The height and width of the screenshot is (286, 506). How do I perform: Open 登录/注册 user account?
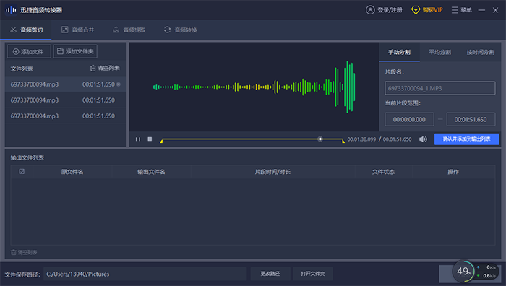pyautogui.click(x=384, y=10)
